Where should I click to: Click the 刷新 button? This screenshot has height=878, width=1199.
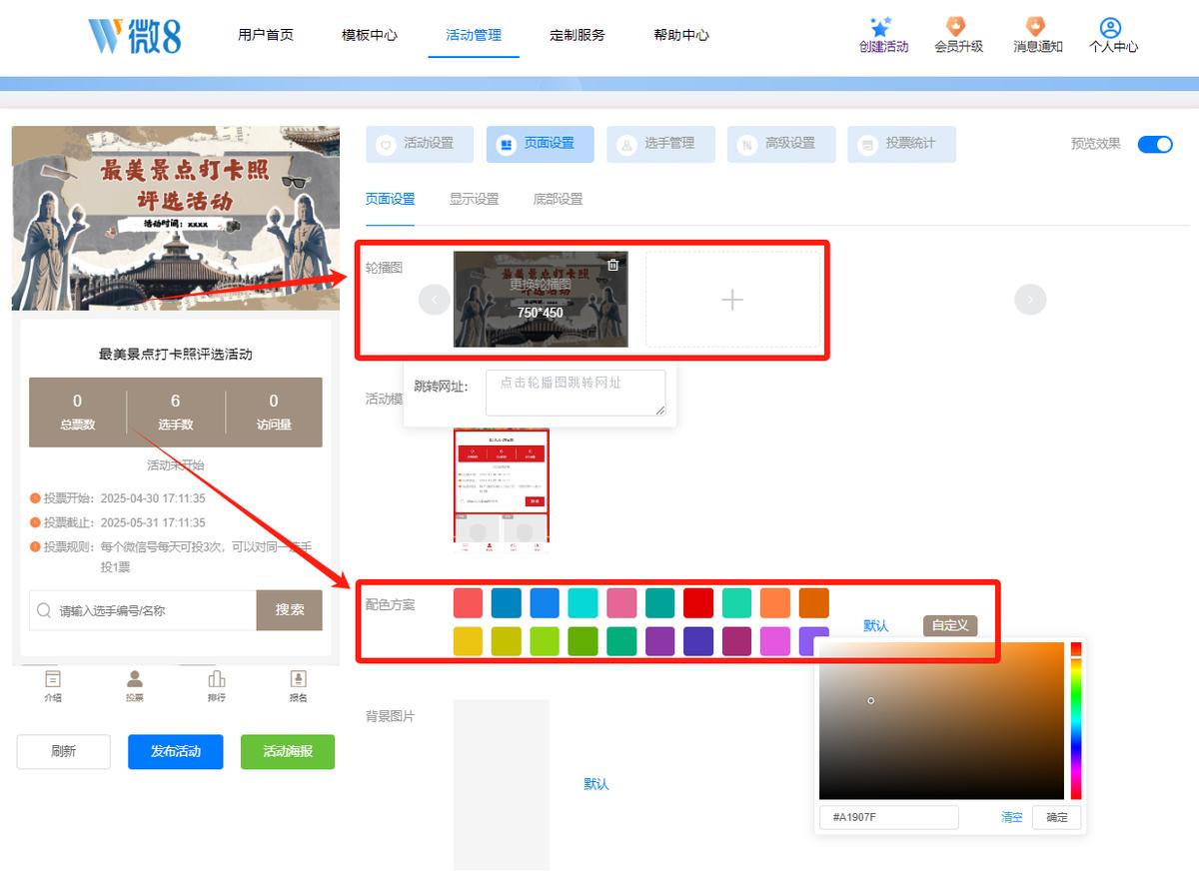pyautogui.click(x=63, y=751)
